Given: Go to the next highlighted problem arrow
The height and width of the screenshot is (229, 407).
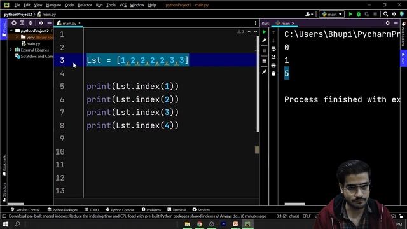Looking at the screenshot, I should (x=256, y=32).
